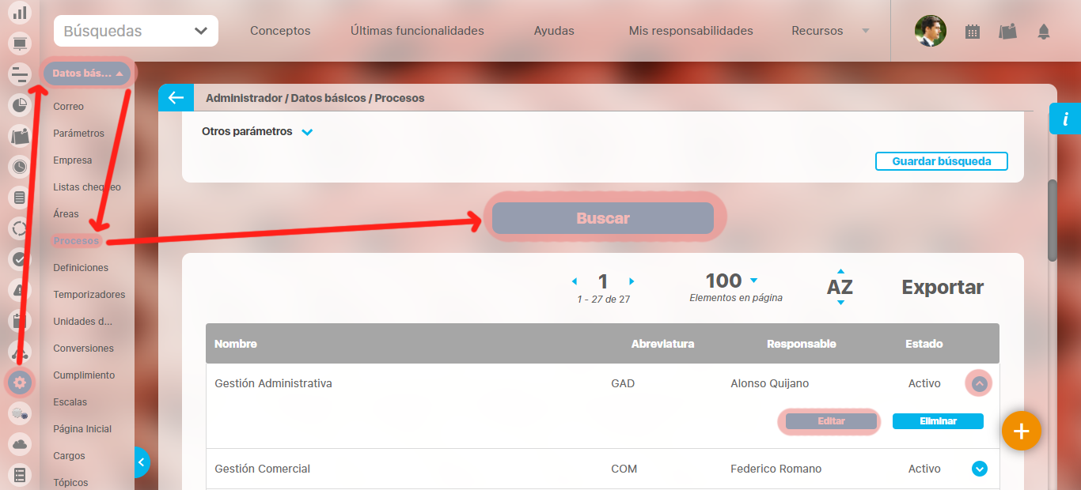Viewport: 1081px width, 490px height.
Task: Click the blue back arrow button
Action: pyautogui.click(x=175, y=98)
